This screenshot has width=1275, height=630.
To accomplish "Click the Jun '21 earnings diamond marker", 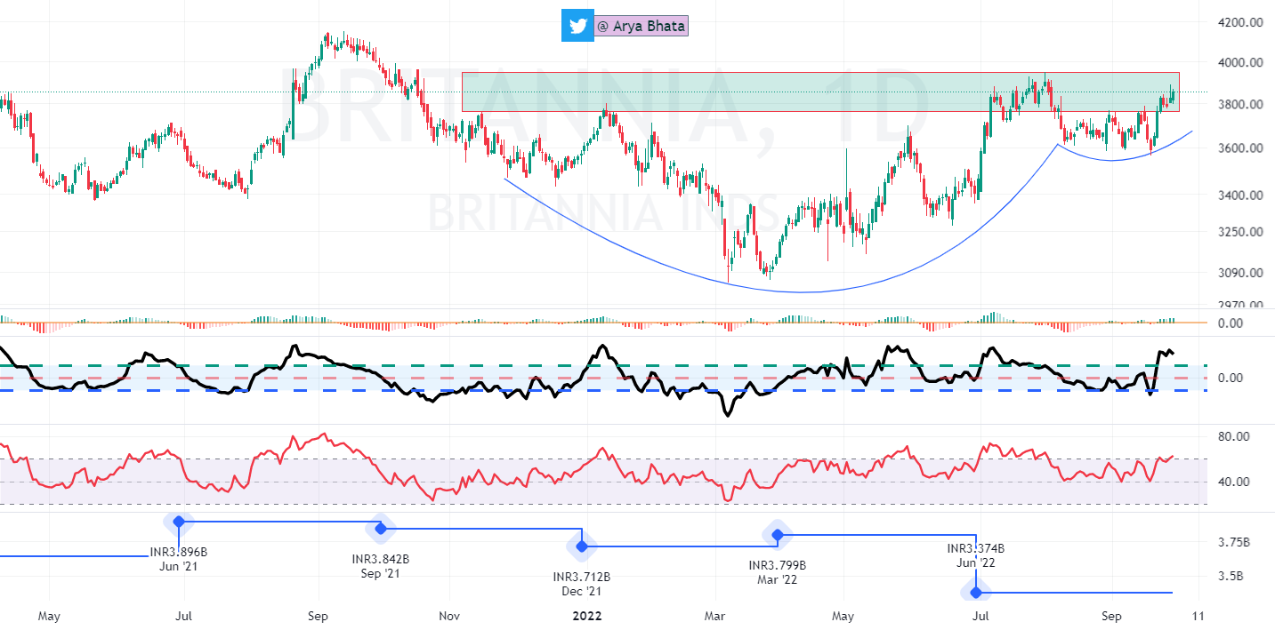I will pyautogui.click(x=179, y=522).
